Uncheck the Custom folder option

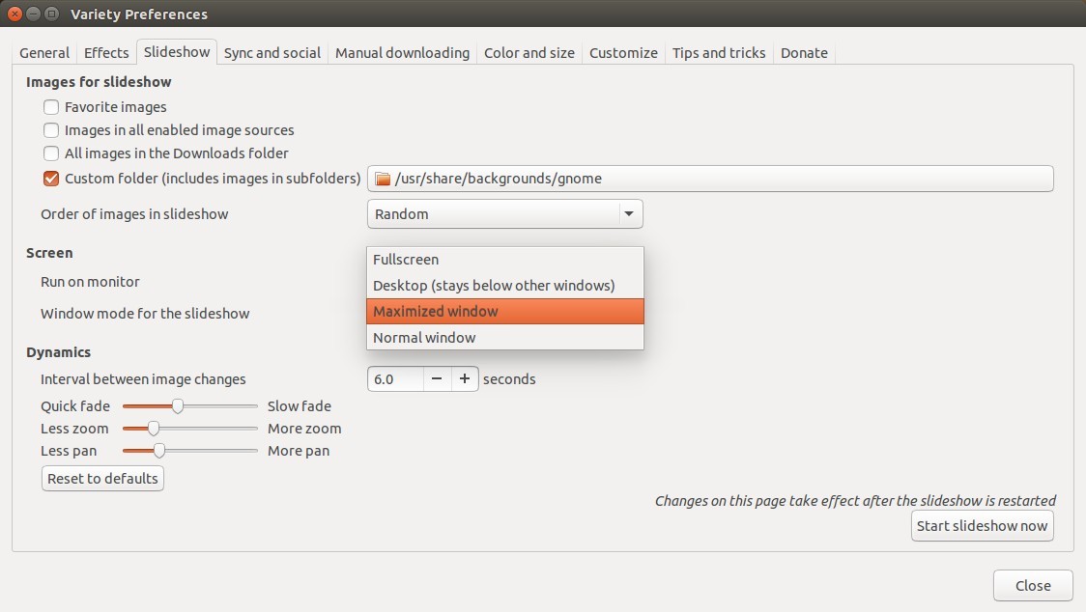[x=50, y=178]
